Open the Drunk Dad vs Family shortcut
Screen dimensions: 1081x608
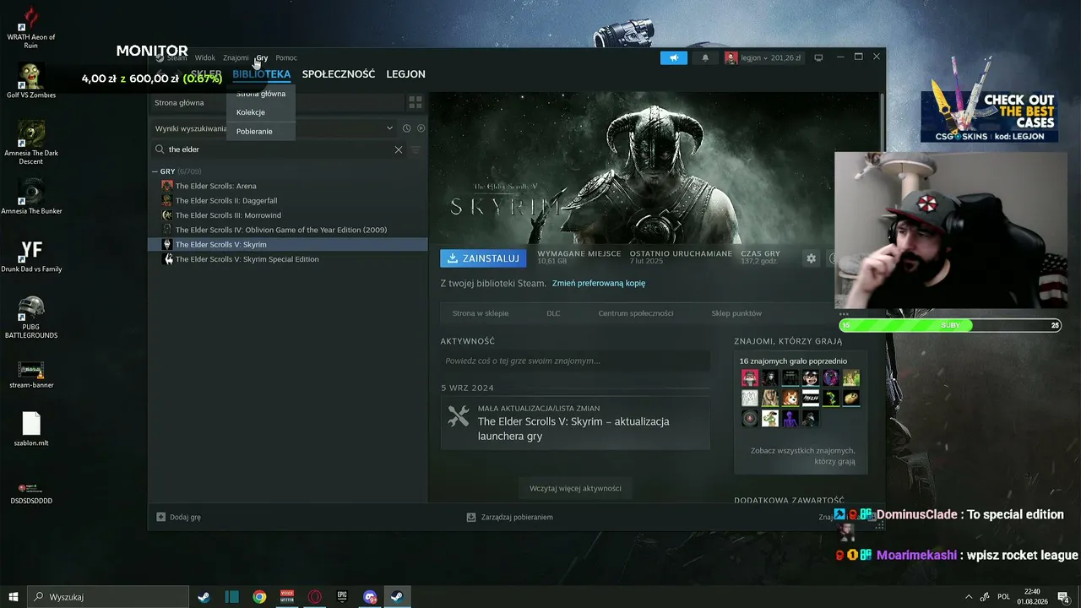pos(31,254)
